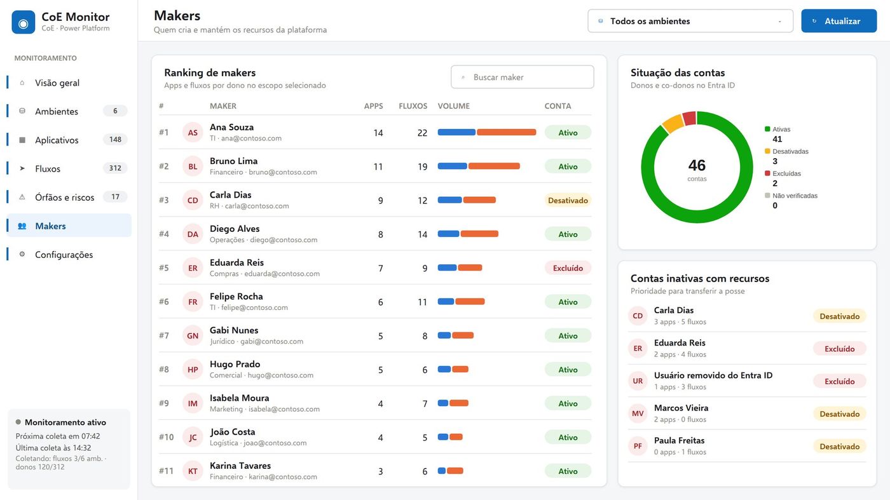The height and width of the screenshot is (500, 890).
Task: Open Fluxos from the sidebar
Action: click(x=69, y=168)
